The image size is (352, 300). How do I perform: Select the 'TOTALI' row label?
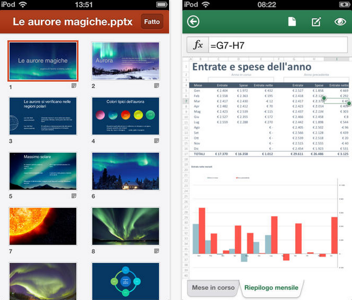pyautogui.click(x=199, y=154)
